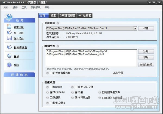Enable the 防篡改 checkbox

click(x=51, y=98)
